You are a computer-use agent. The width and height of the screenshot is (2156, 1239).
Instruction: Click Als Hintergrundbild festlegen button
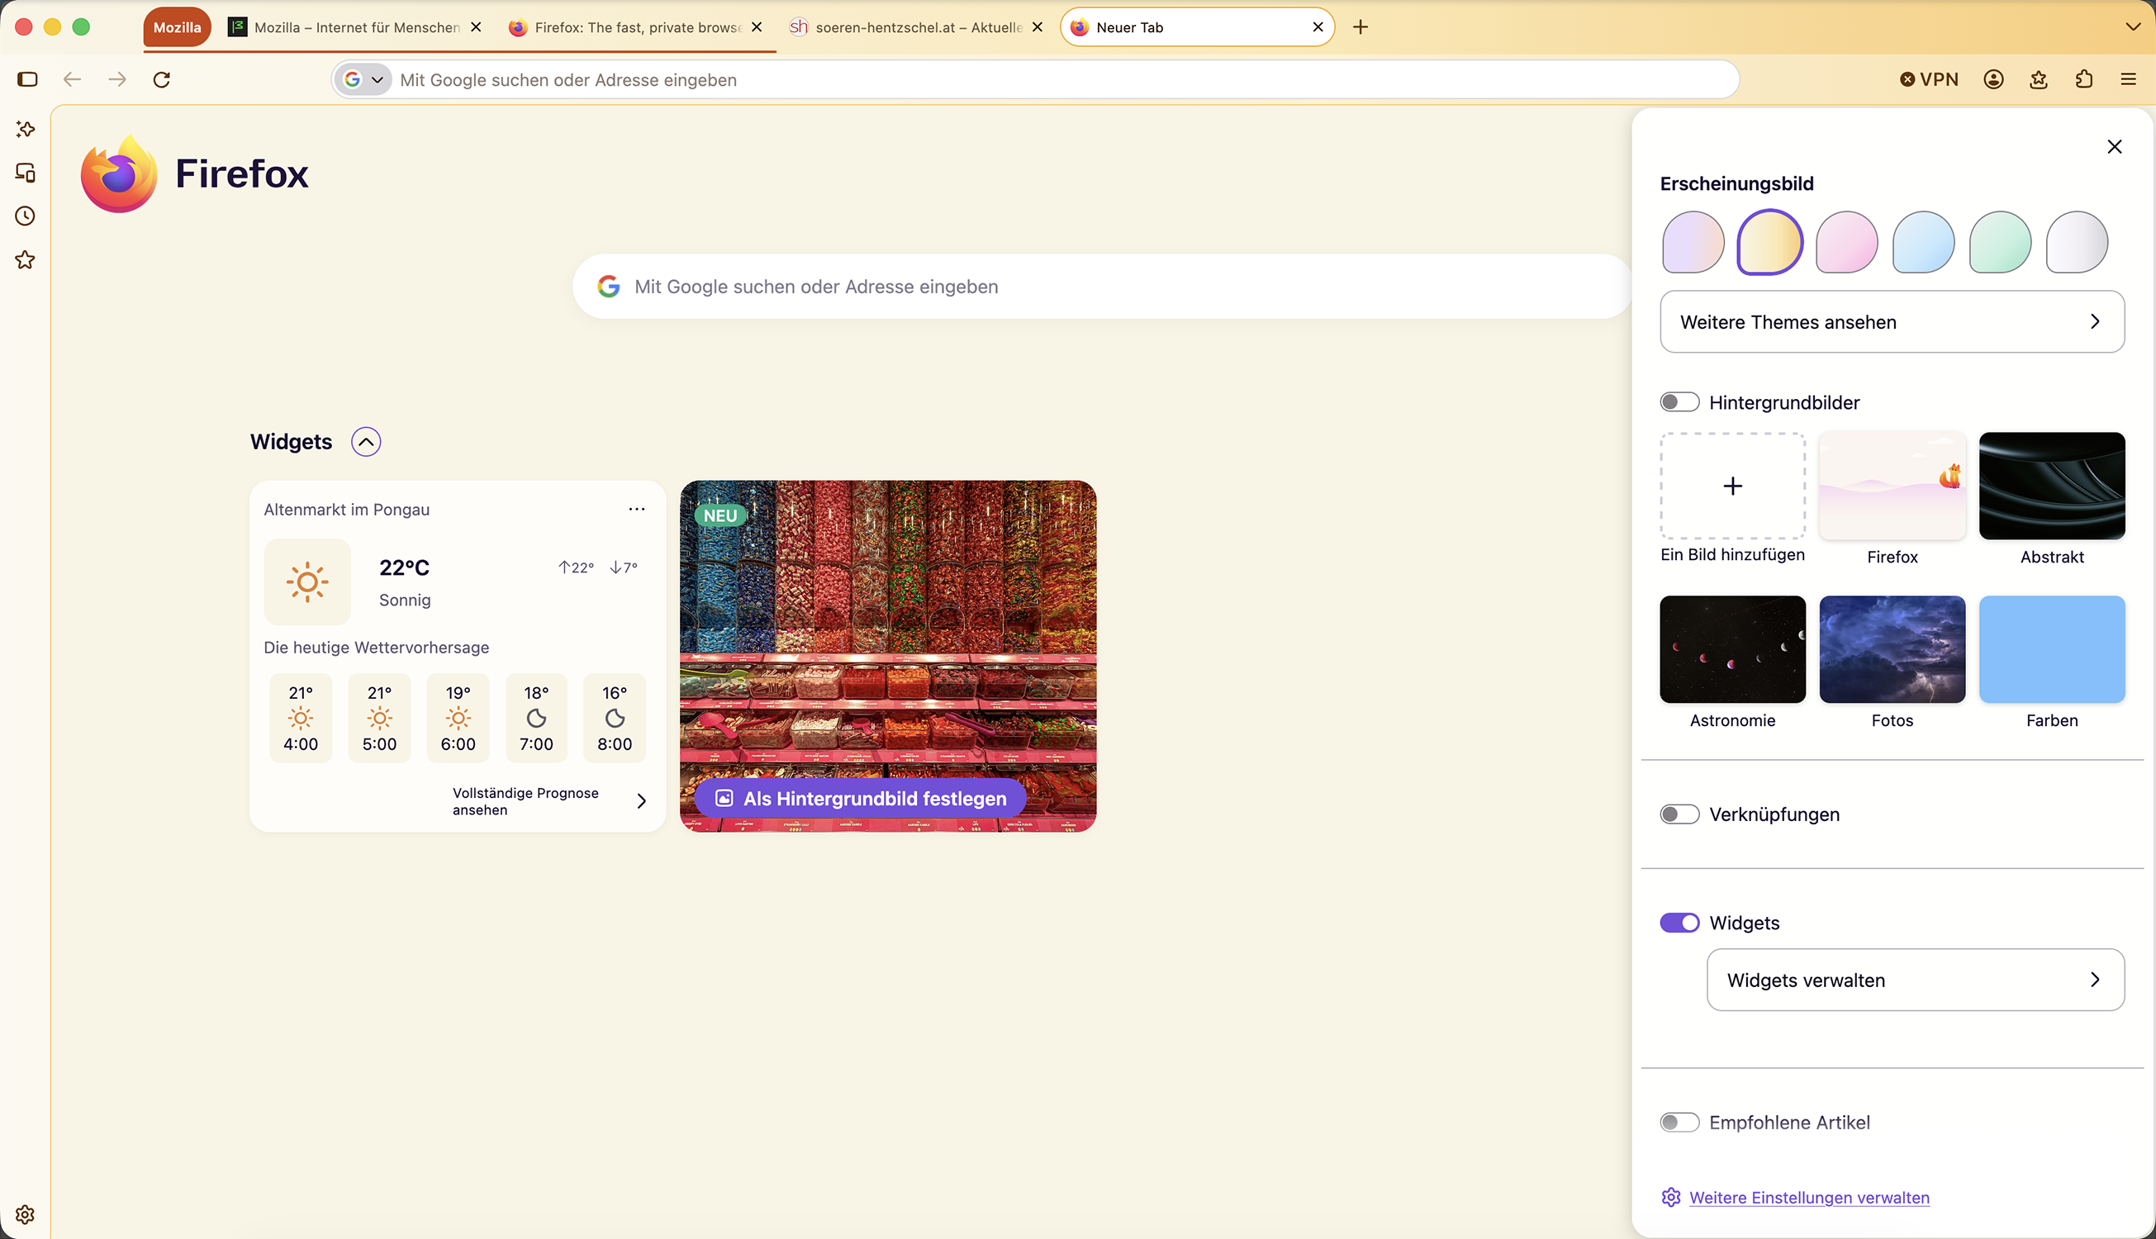pyautogui.click(x=861, y=798)
